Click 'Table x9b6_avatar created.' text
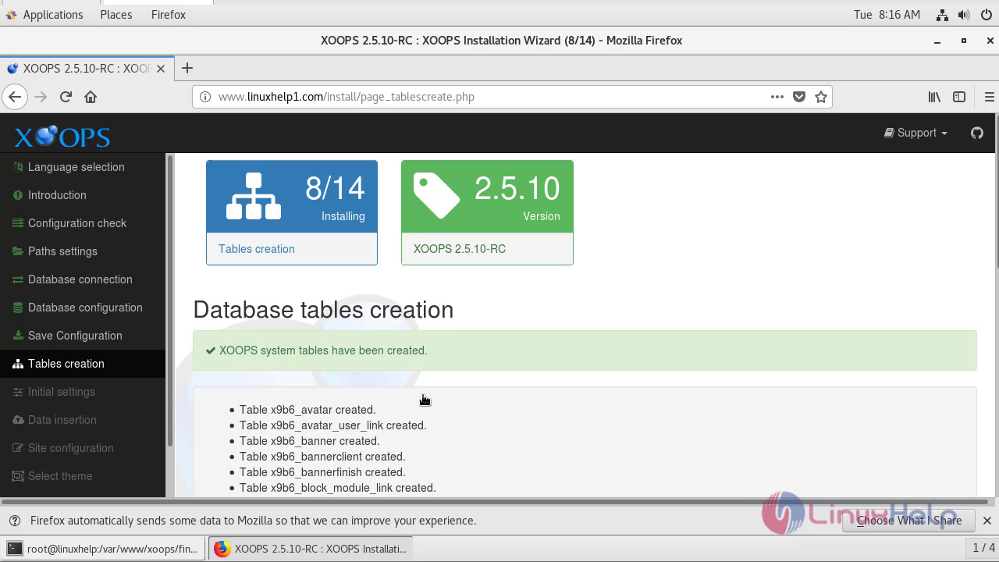This screenshot has width=999, height=562. [x=308, y=410]
